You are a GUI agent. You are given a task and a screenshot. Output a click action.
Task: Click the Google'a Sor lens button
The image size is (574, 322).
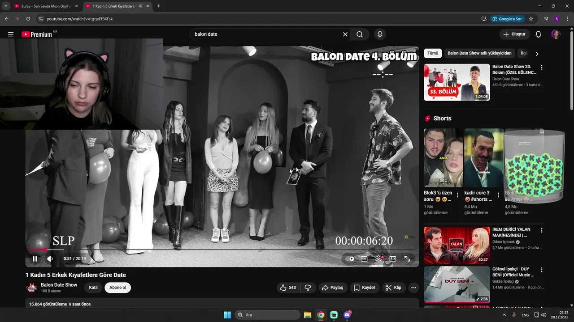507,19
